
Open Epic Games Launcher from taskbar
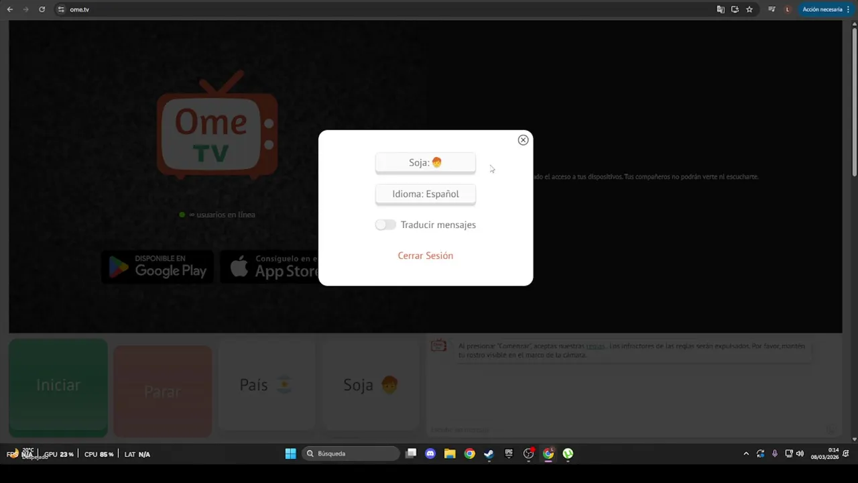click(509, 454)
